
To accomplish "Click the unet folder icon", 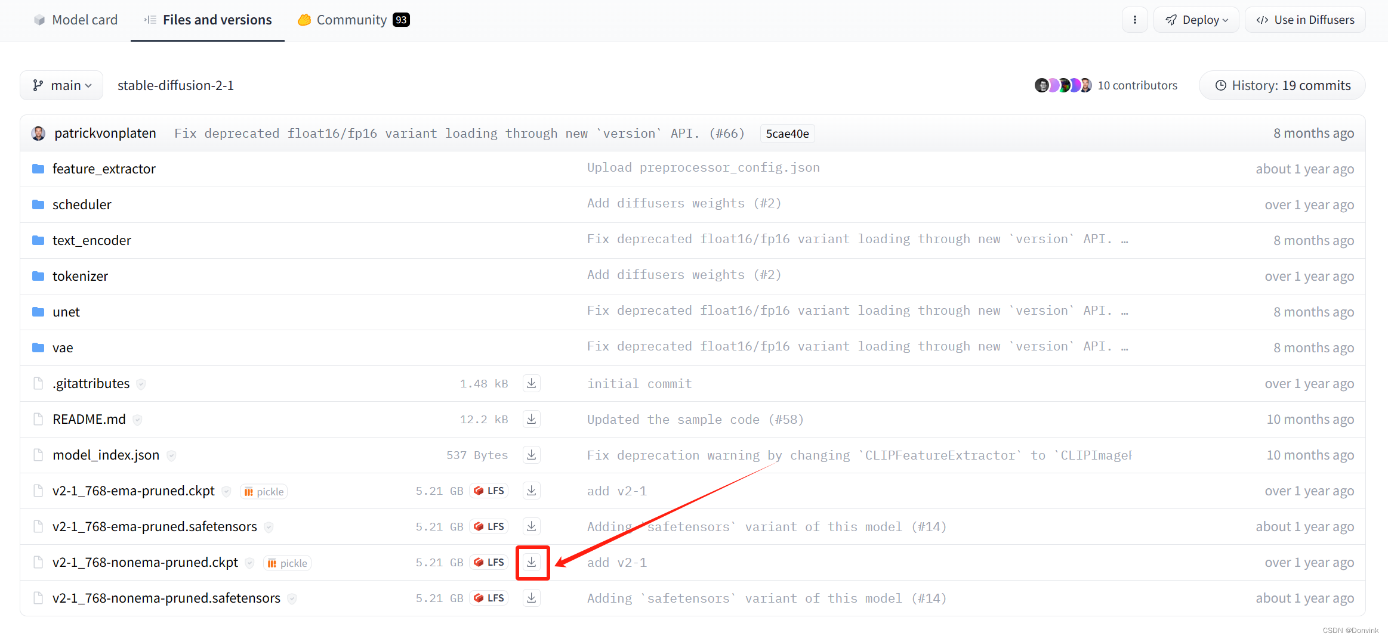I will [x=38, y=312].
